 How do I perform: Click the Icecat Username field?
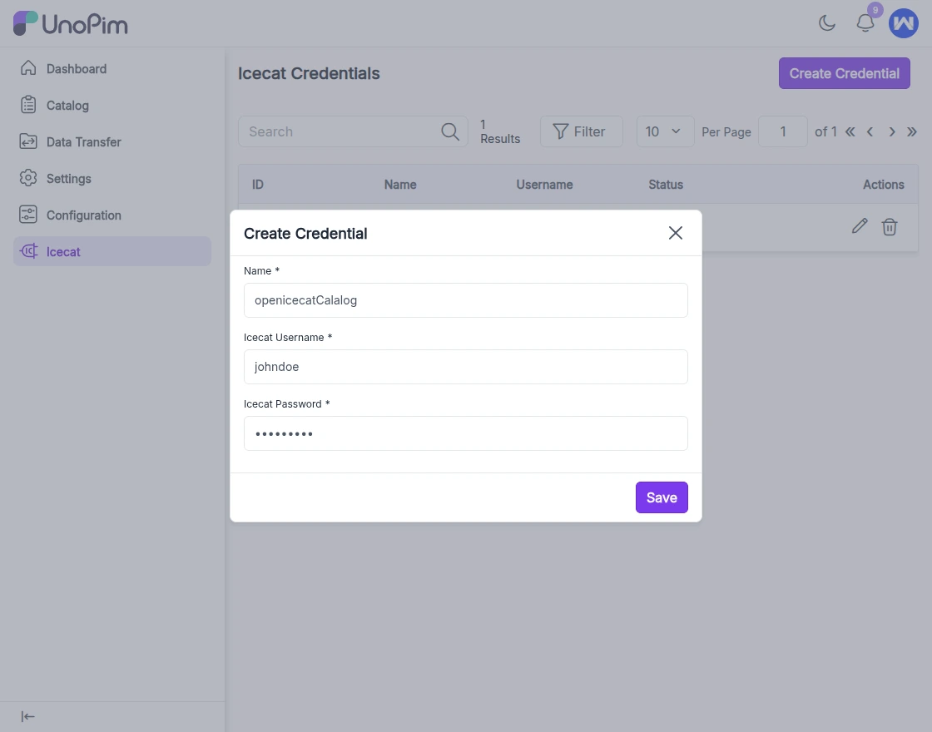(x=465, y=367)
